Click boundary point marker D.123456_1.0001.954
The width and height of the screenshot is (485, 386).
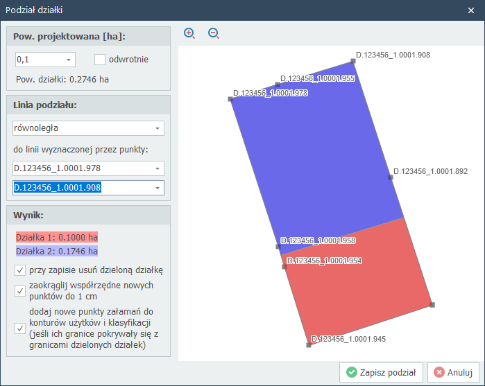284,266
